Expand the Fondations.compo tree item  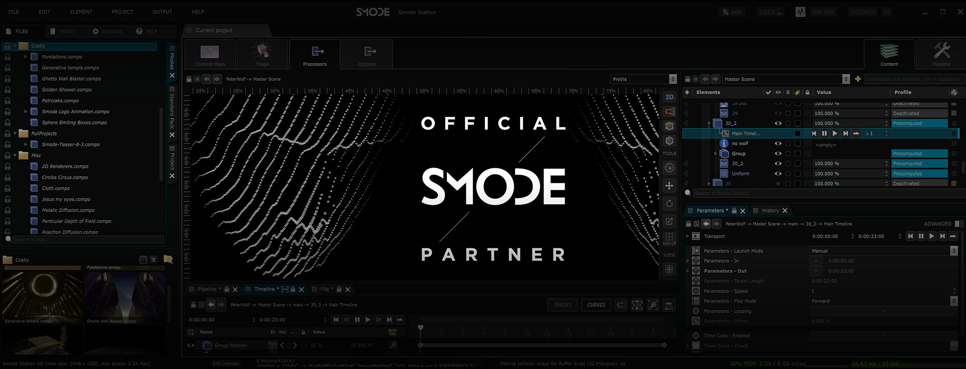(x=26, y=57)
